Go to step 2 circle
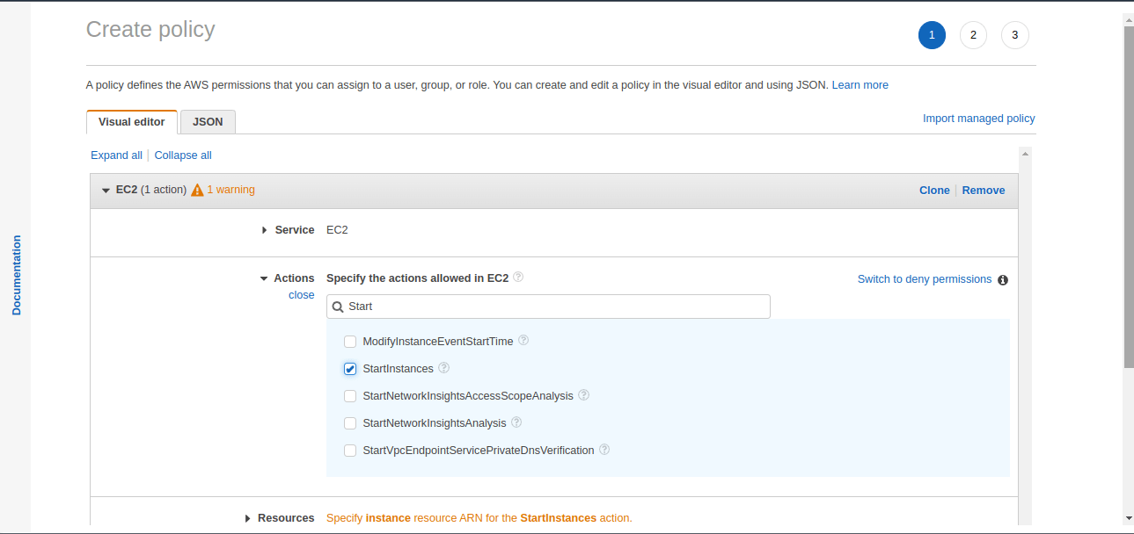Screen dimensions: 1134x534 tap(973, 35)
